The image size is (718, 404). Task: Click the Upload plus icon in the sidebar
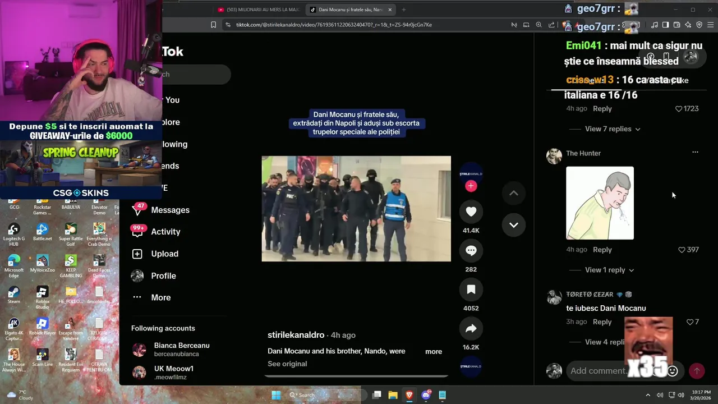coord(137,254)
